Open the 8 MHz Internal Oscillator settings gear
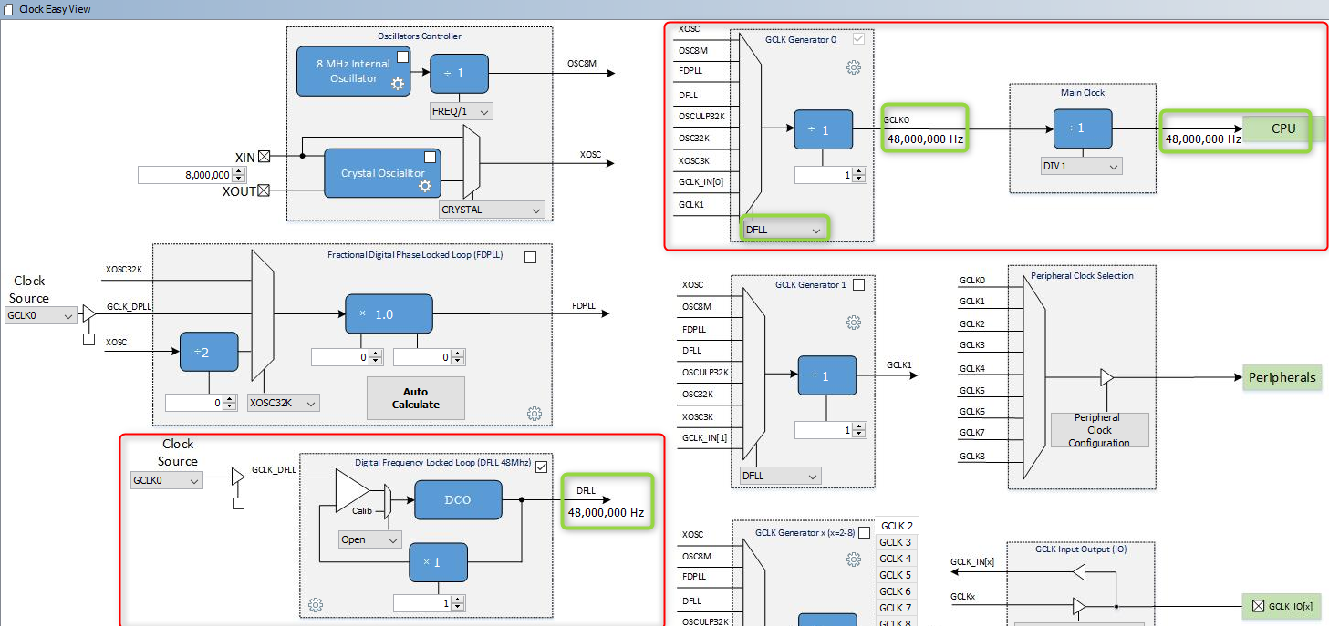This screenshot has height=626, width=1329. [397, 83]
